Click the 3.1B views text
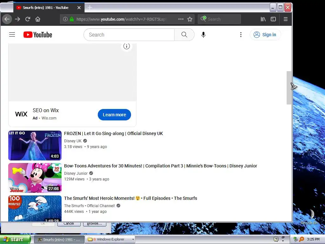Screen dimensions: 325x244 coord(73,147)
